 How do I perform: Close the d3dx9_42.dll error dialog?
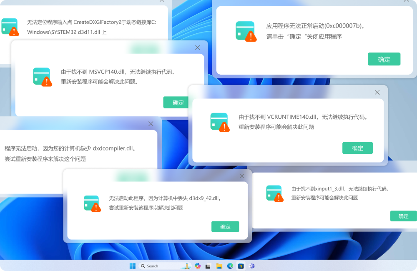242,176
